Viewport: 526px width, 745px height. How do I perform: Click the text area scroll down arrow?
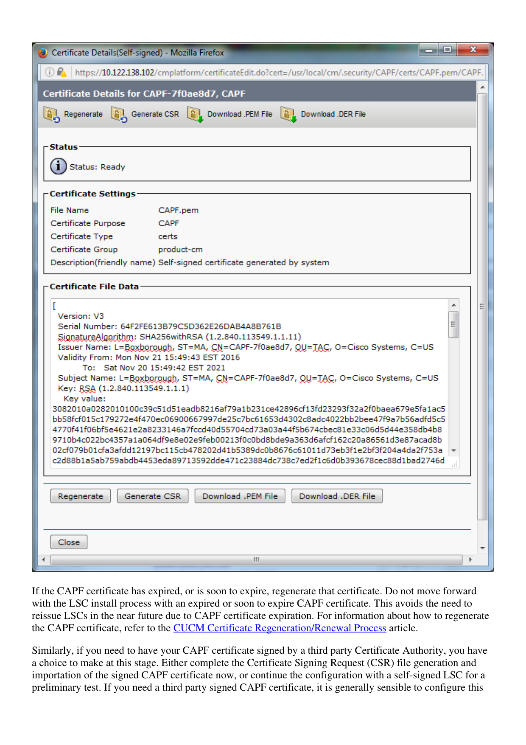[x=453, y=450]
